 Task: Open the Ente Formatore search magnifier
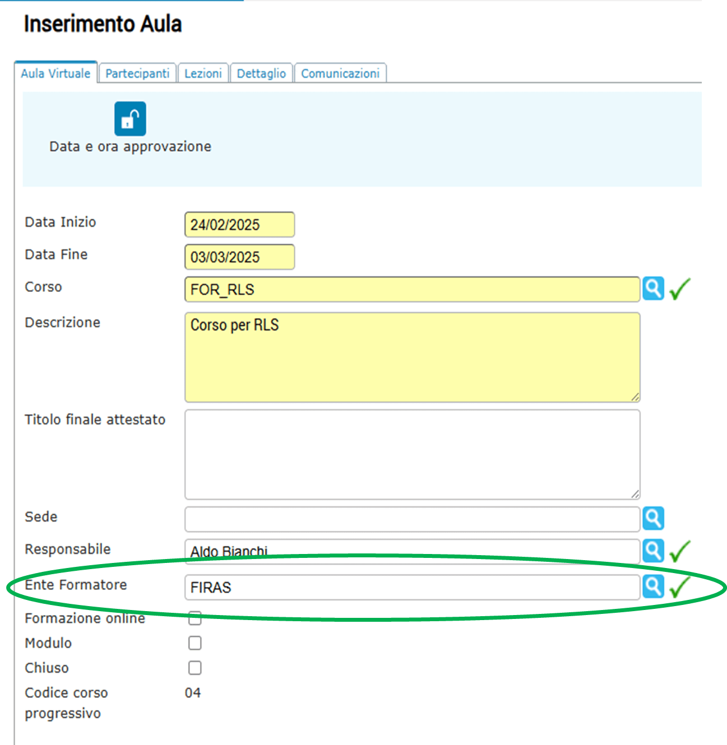pyautogui.click(x=653, y=586)
